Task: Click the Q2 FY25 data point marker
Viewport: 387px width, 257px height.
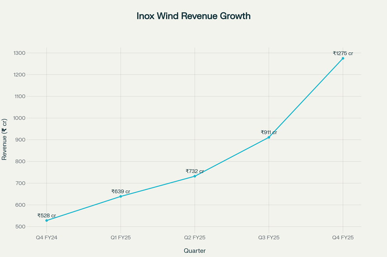Action: click(x=195, y=176)
